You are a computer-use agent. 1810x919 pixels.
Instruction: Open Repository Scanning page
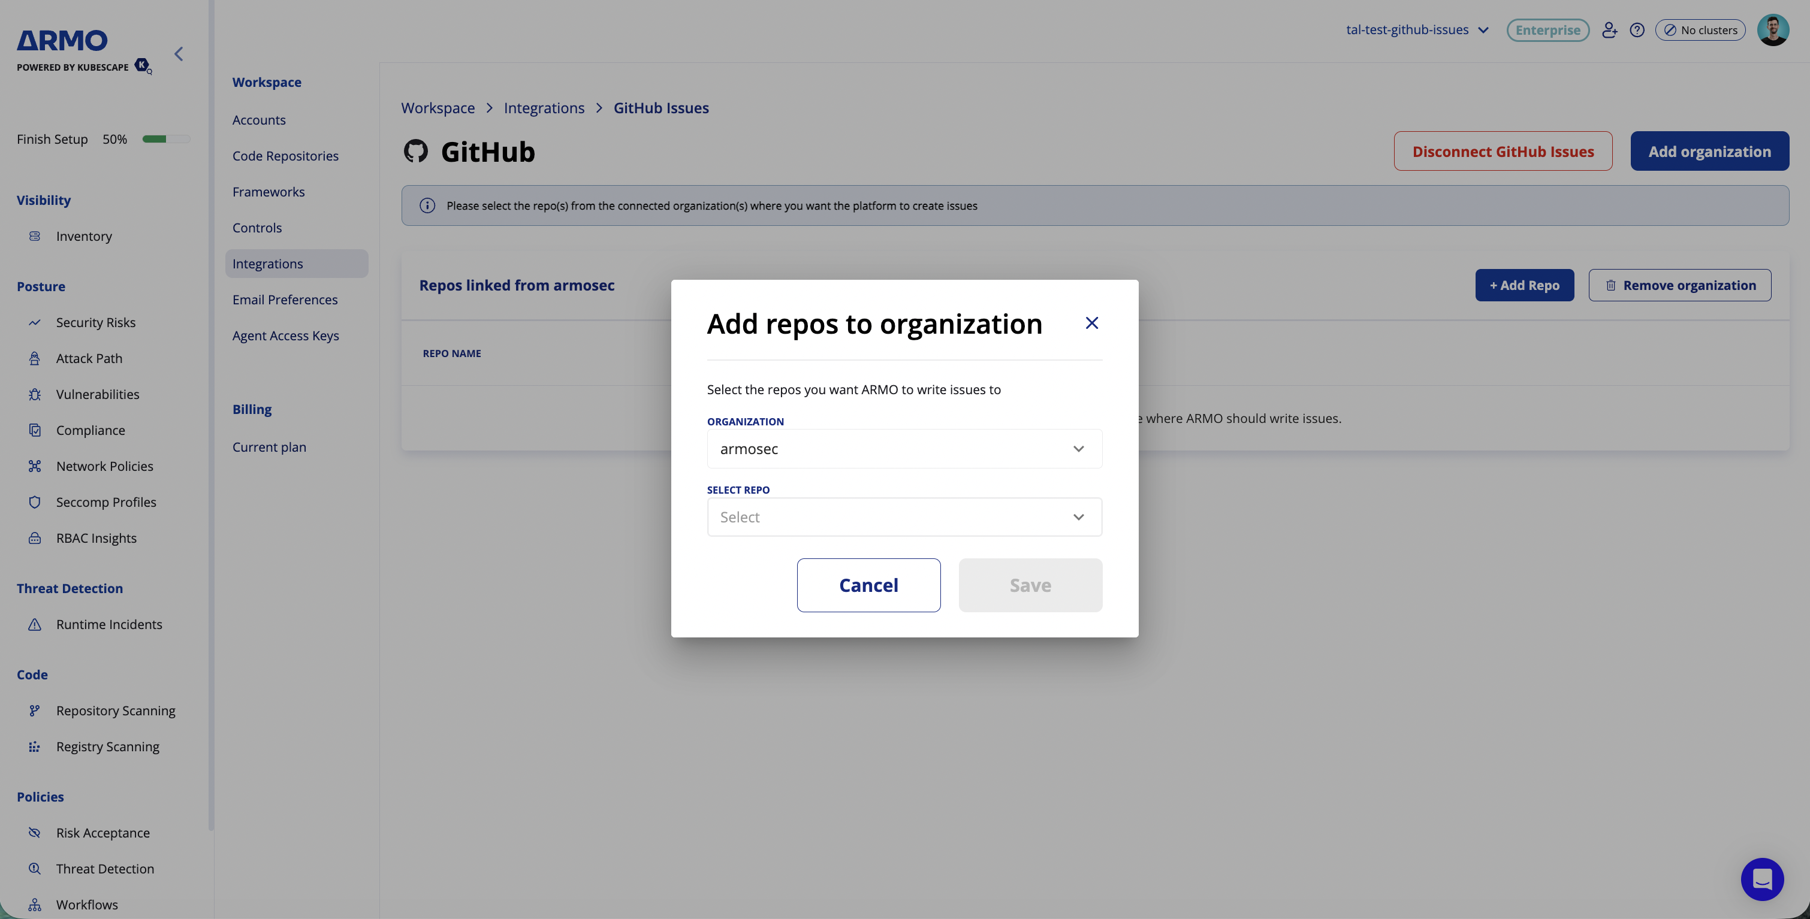(x=116, y=711)
